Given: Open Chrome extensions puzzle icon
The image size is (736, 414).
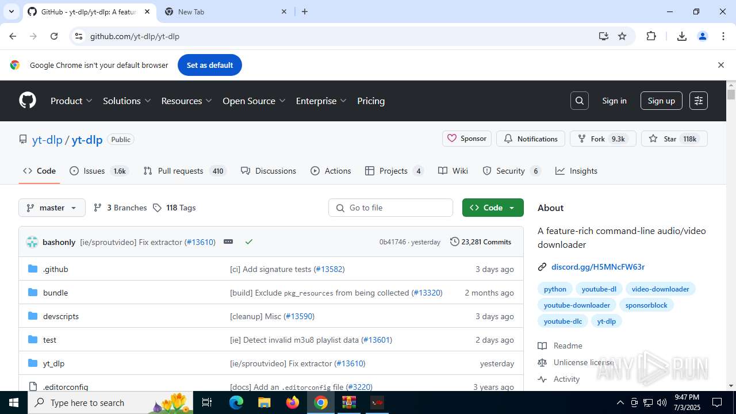Looking at the screenshot, I should click(651, 36).
